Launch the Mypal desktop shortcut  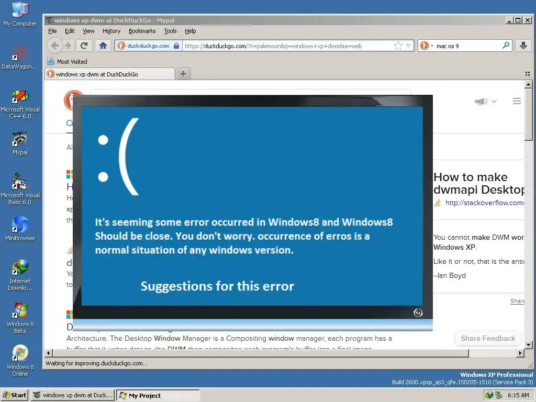pyautogui.click(x=20, y=143)
